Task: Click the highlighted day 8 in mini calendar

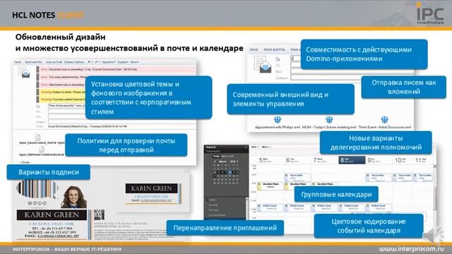Action: click(x=230, y=172)
